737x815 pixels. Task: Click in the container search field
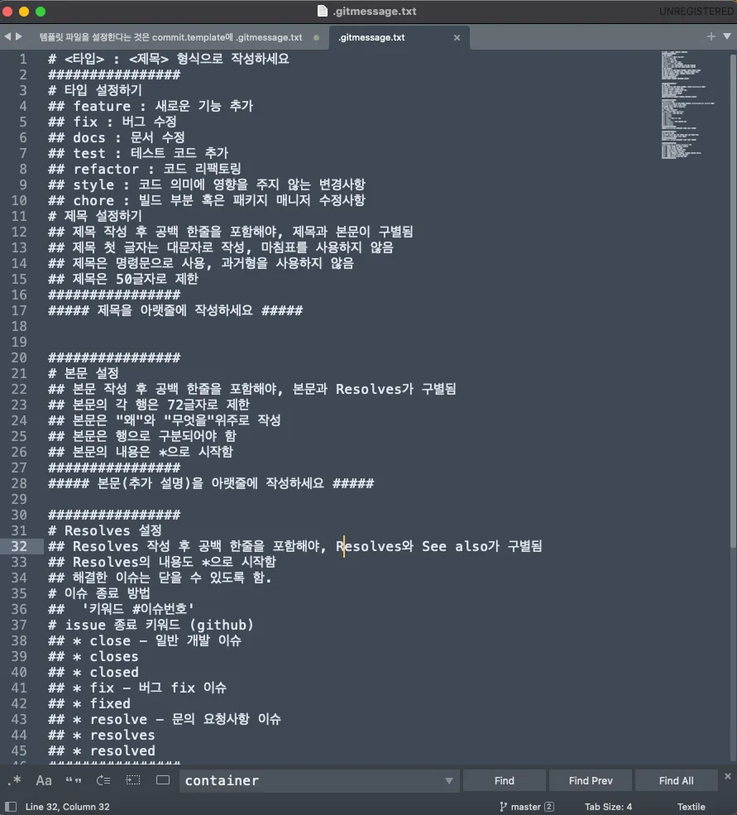click(312, 781)
